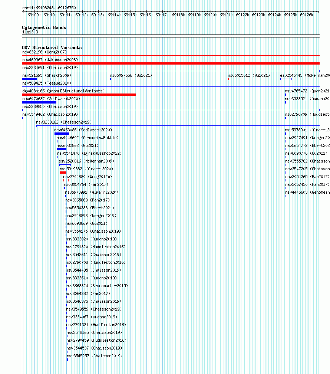This screenshot has height=374, width=330.
Task: Click the nsv6470637 blue variant bar
Action: point(39,102)
